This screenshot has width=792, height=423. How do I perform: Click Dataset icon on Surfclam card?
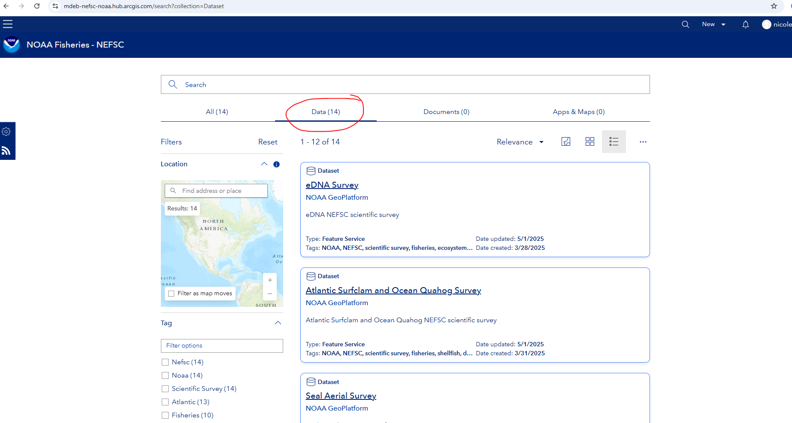pyautogui.click(x=311, y=276)
